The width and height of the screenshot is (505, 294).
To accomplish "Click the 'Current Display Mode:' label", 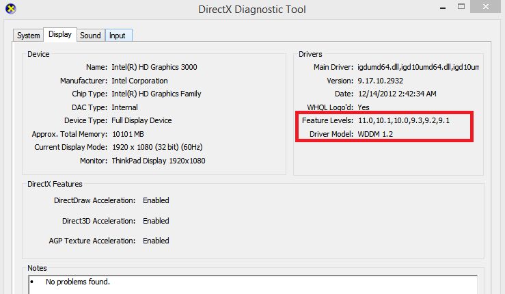I will pos(71,147).
